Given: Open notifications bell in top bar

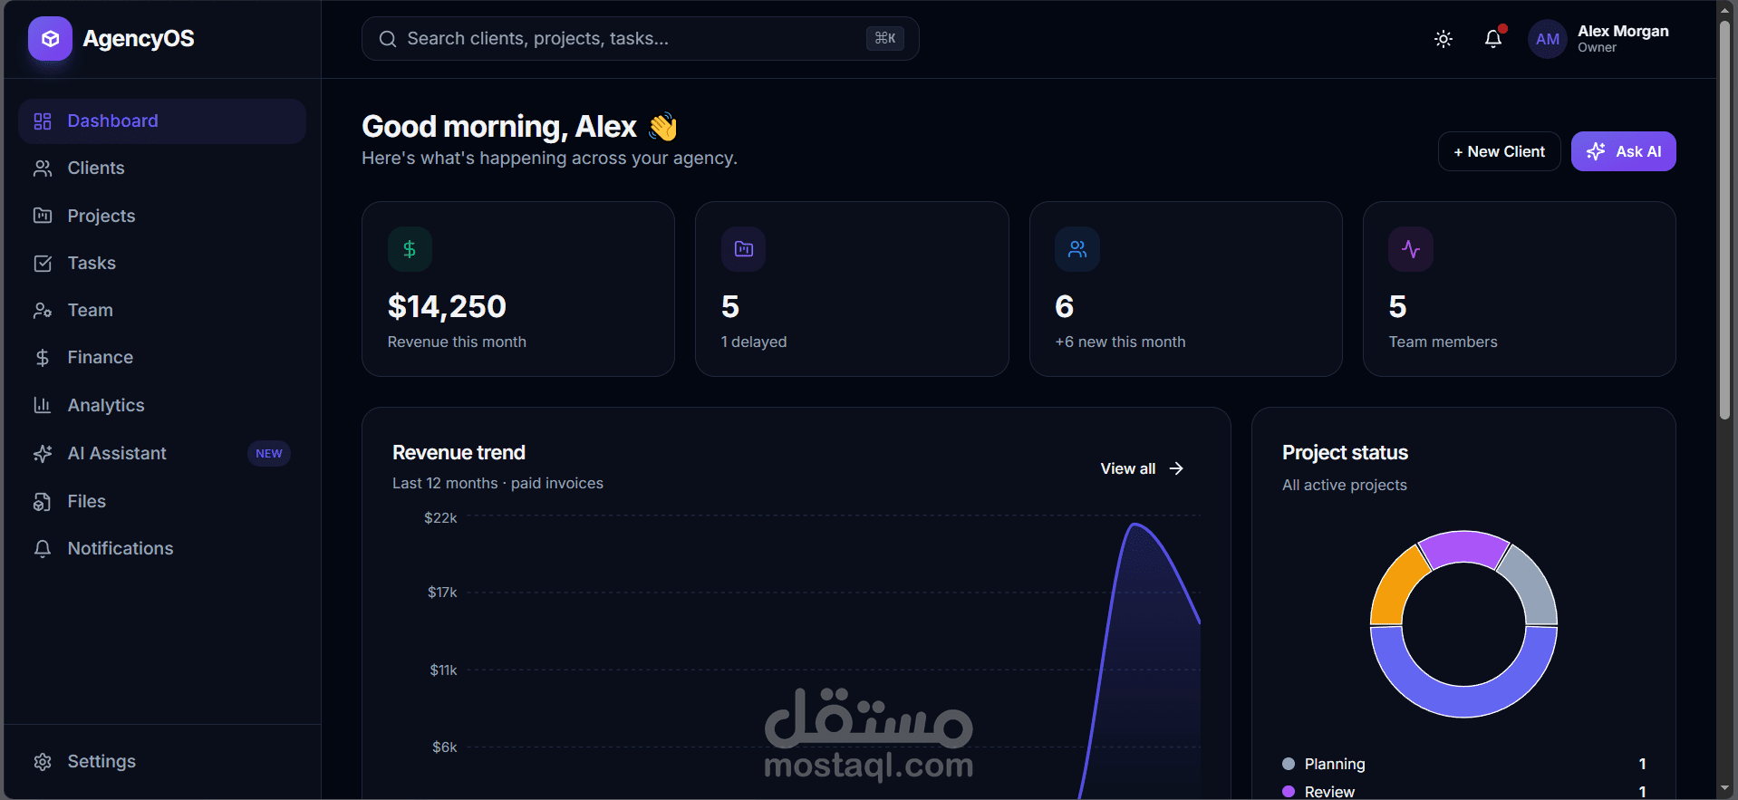Looking at the screenshot, I should [x=1493, y=39].
